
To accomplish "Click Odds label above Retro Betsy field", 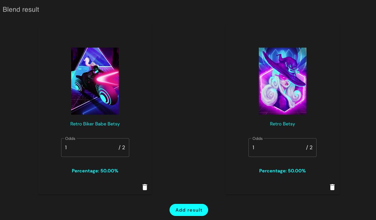I will (x=257, y=139).
